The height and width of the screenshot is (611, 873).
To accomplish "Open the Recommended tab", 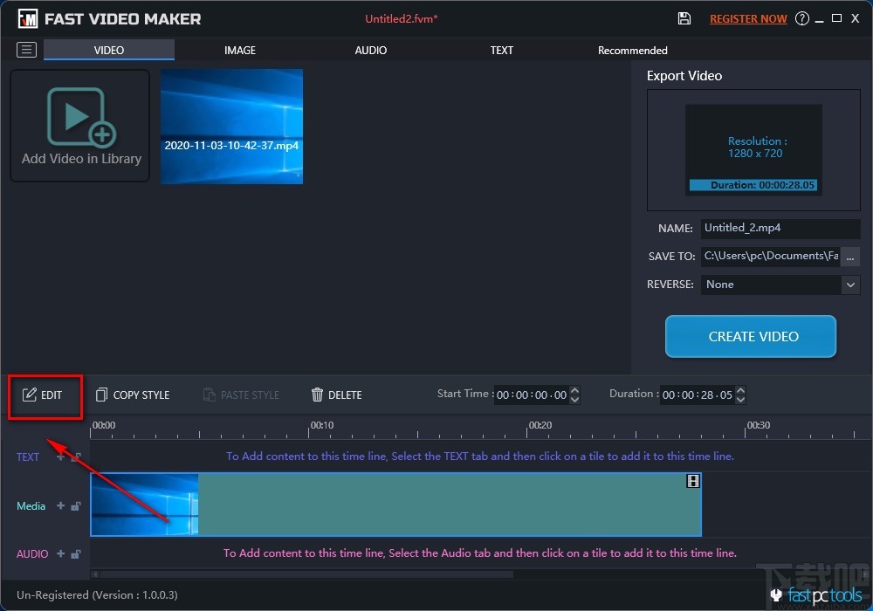I will pyautogui.click(x=632, y=50).
